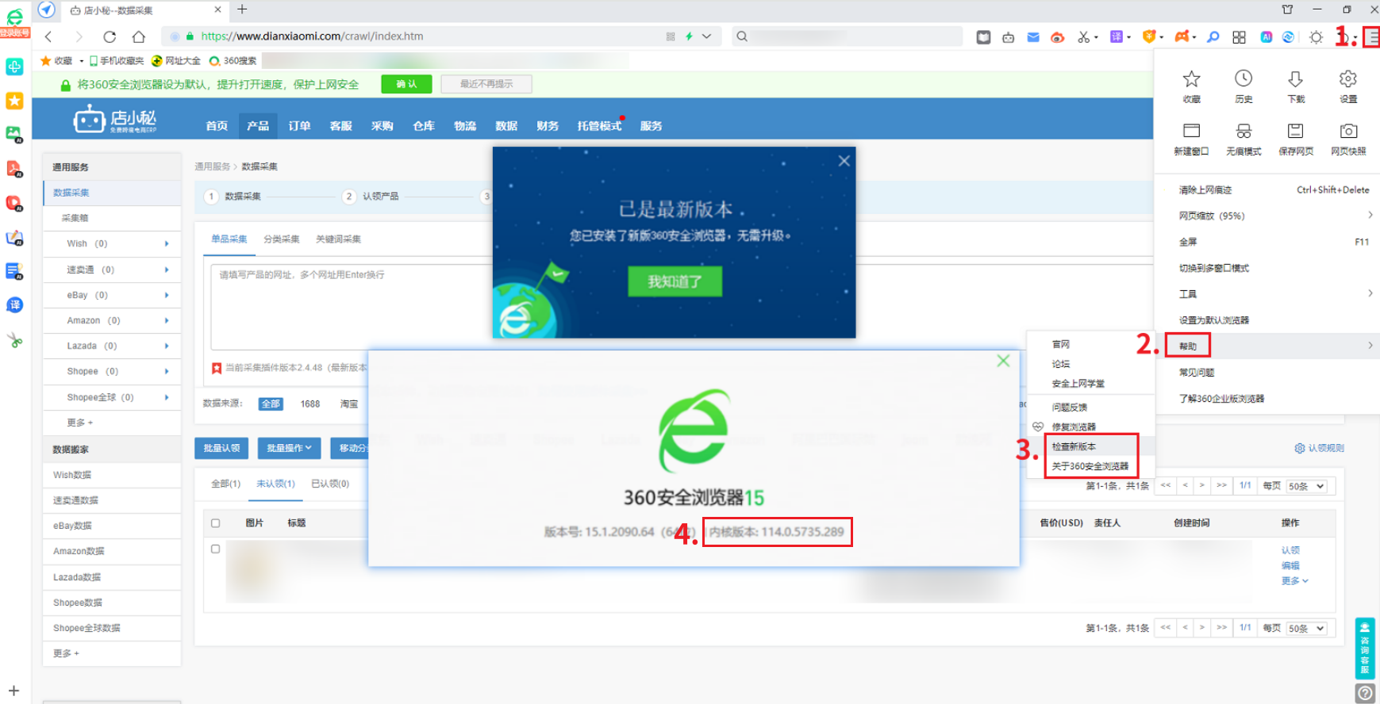Viewport: 1380px width, 704px height.
Task: Expand the Amazon collection box arrow
Action: [167, 320]
